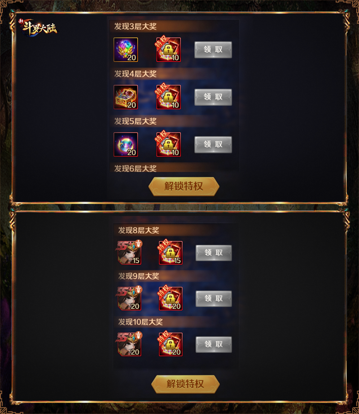Click the 斗罗大陆 game logo
This screenshot has height=414, width=359.
(38, 27)
